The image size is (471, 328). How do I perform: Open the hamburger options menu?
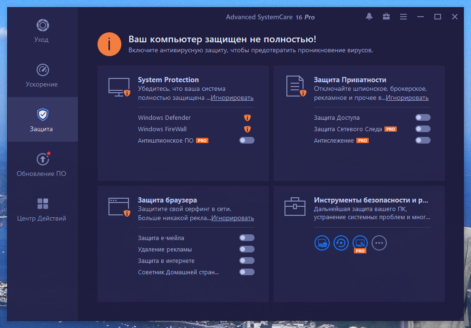click(403, 17)
